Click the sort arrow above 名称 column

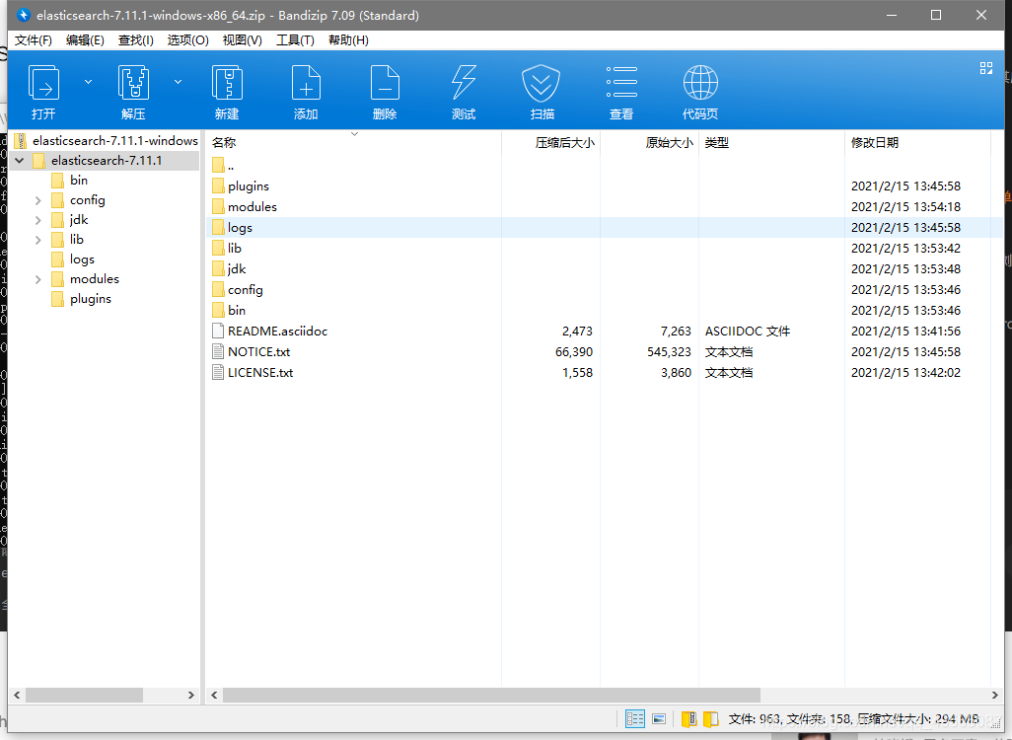(x=354, y=133)
